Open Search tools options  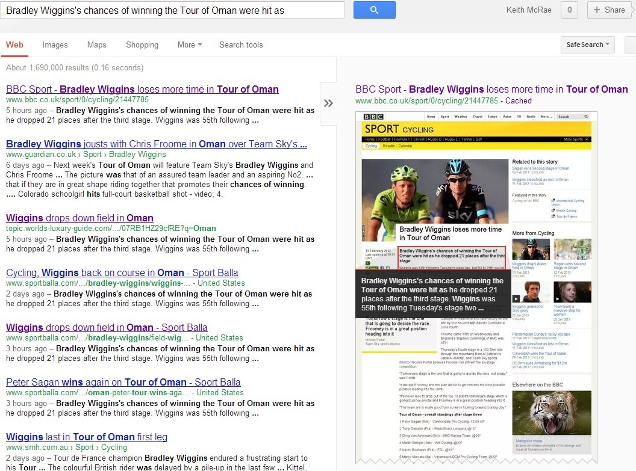coord(241,45)
